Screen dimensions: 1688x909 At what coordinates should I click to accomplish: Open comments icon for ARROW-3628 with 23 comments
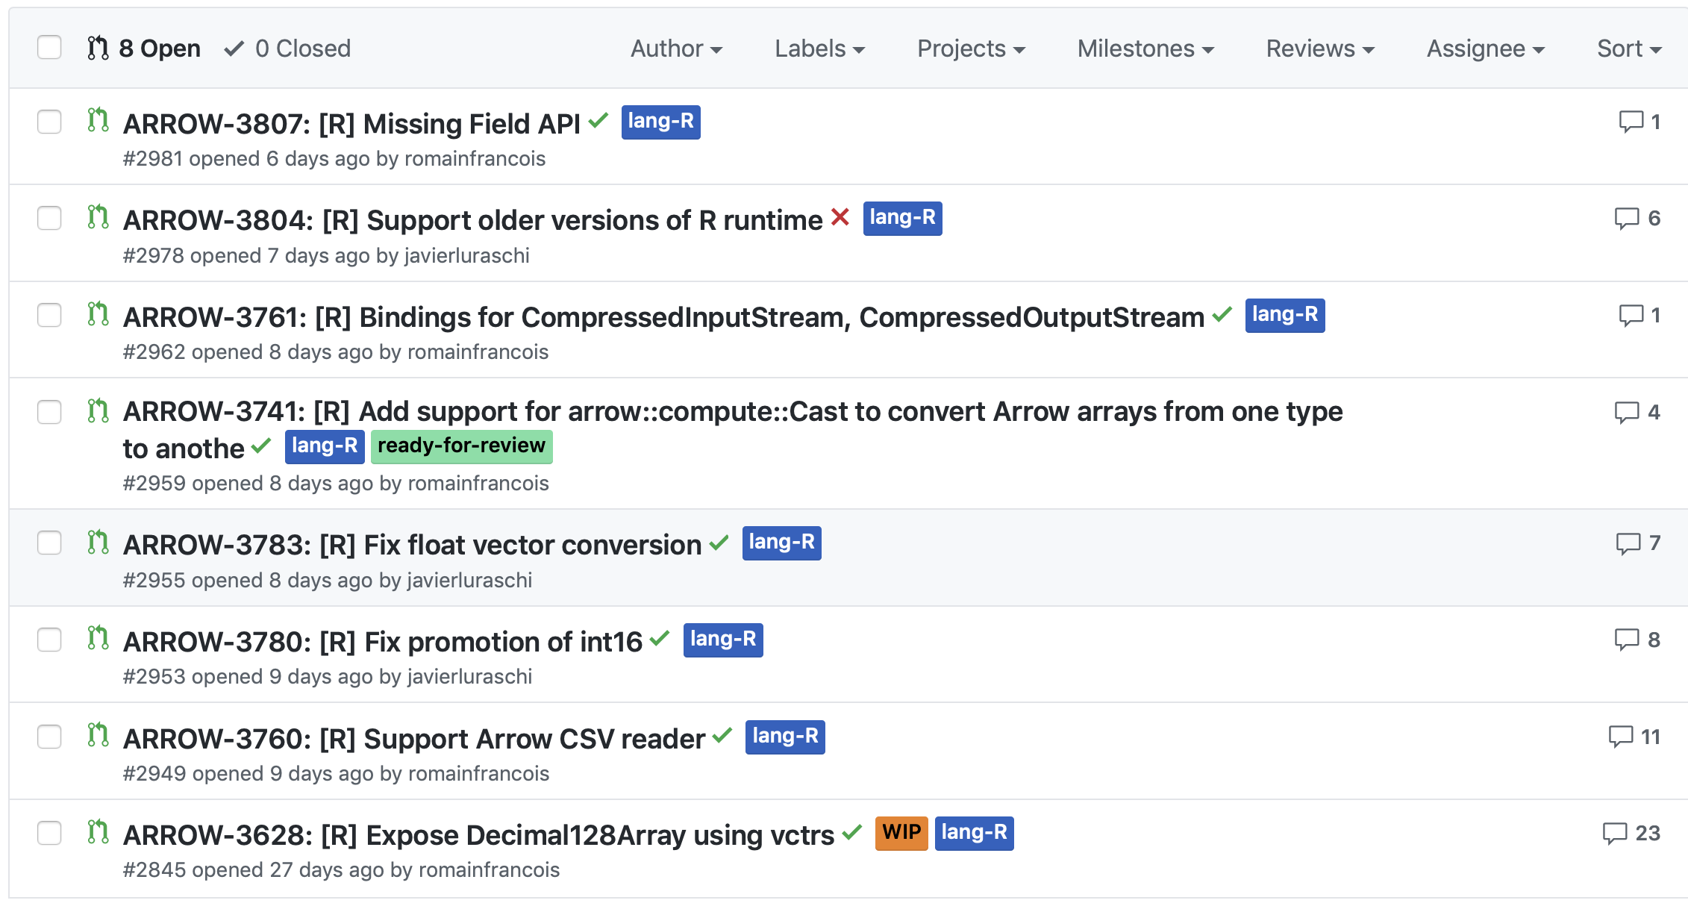tap(1614, 833)
